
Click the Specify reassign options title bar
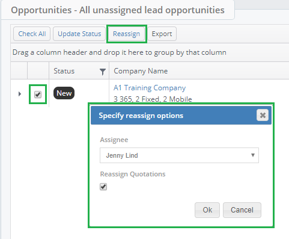[174, 116]
